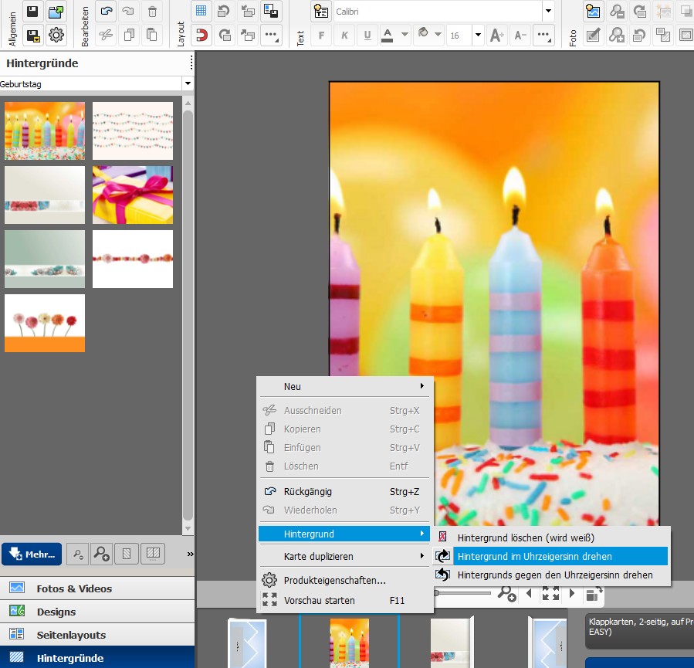Open the Fotos & Videos panel

[x=74, y=588]
